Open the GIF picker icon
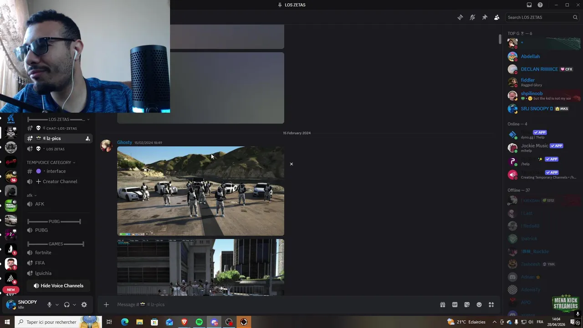The image size is (583, 328). (x=455, y=305)
